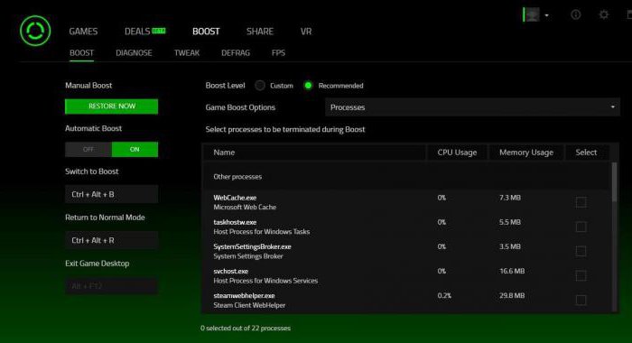The image size is (632, 343).
Task: Click the process list scrollbar thumb
Action: coord(614,181)
